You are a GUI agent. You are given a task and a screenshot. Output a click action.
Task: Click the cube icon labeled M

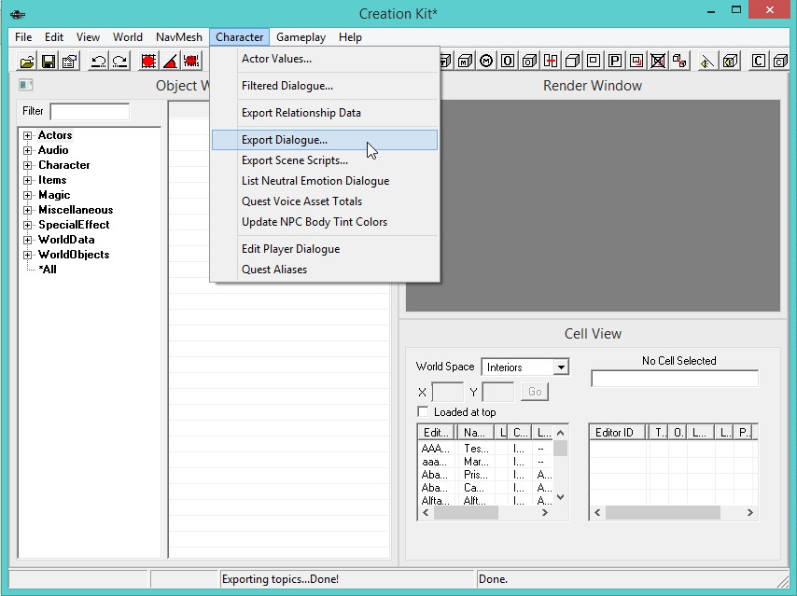click(465, 62)
